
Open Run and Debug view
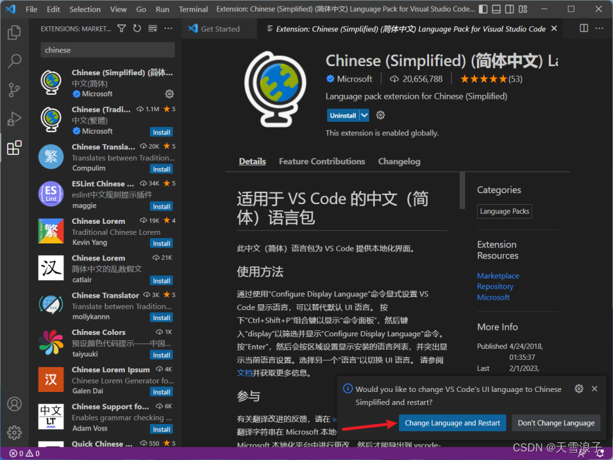pyautogui.click(x=14, y=118)
